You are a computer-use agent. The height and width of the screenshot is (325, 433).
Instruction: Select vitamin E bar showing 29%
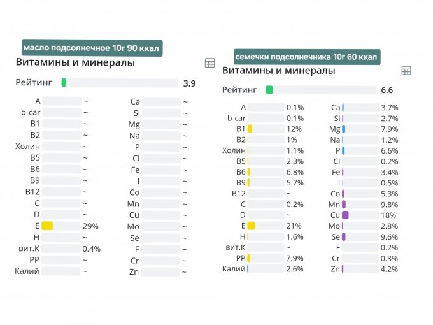[x=61, y=226]
